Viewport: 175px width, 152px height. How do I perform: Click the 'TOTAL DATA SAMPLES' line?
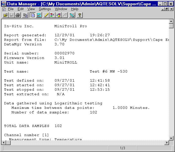[x=33, y=126]
